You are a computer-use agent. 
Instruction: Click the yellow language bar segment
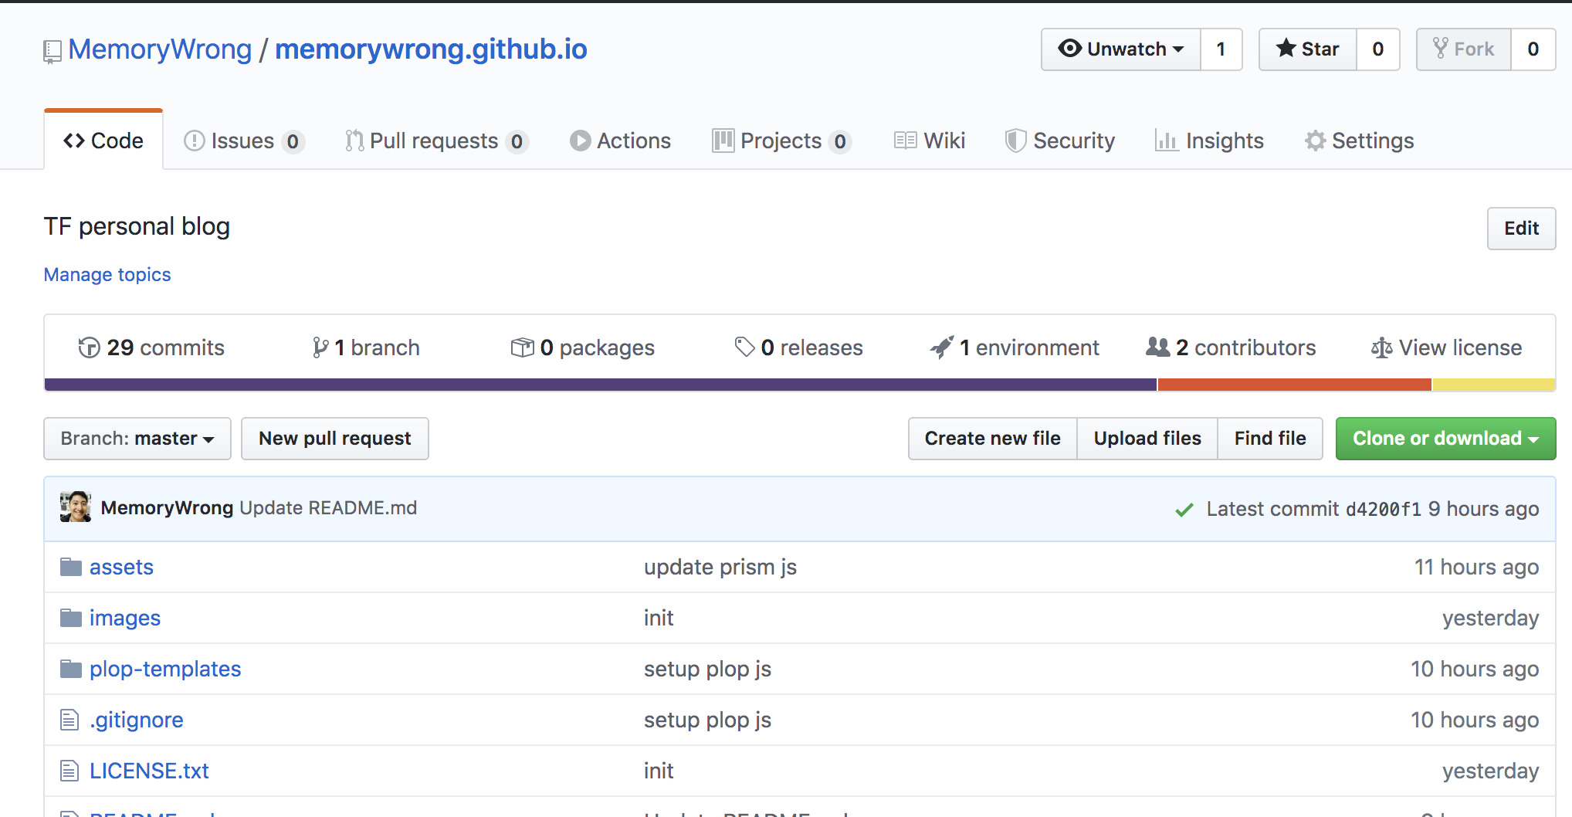tap(1494, 385)
